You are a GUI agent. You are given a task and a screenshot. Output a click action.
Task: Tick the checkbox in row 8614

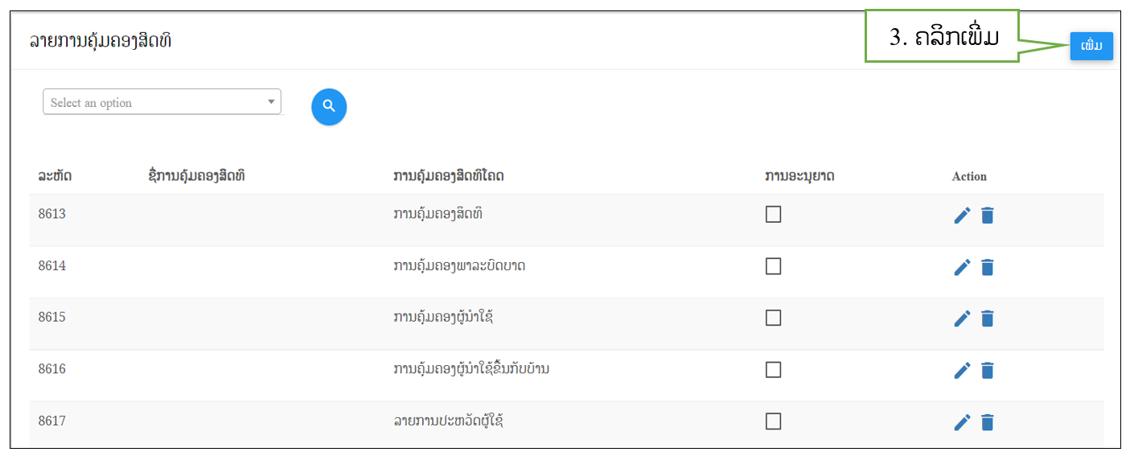774,266
